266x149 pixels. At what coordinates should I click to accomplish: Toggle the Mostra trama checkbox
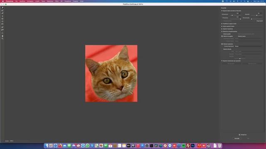(237, 36)
